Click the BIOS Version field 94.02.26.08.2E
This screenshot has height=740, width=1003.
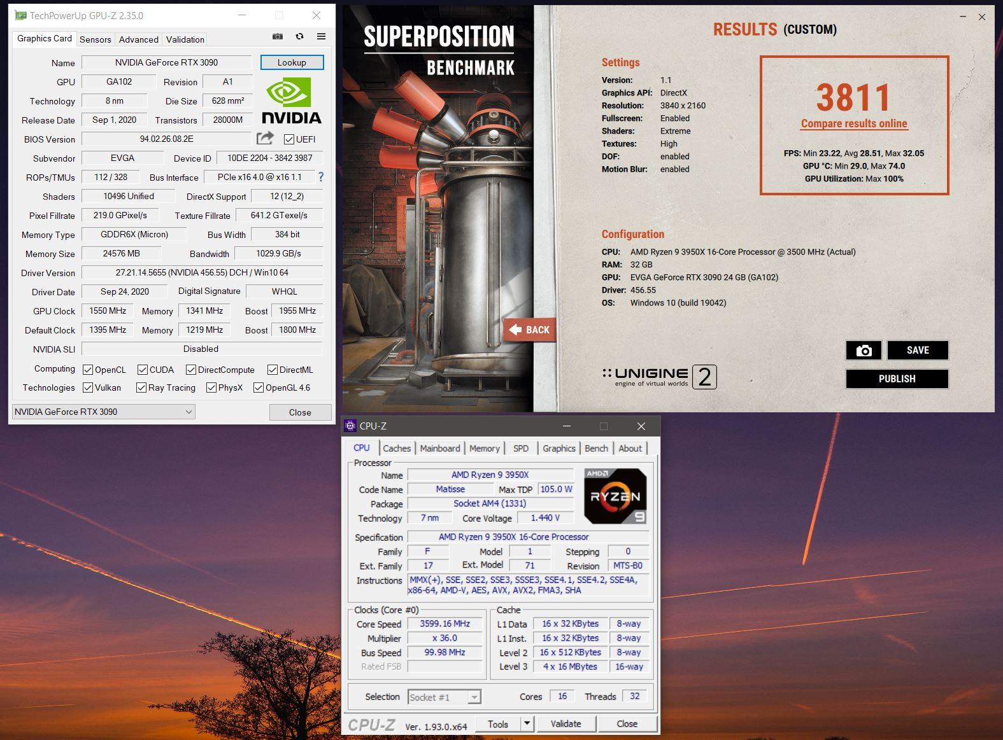[x=166, y=139]
